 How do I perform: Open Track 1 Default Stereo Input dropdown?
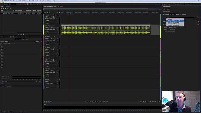point(51,19)
